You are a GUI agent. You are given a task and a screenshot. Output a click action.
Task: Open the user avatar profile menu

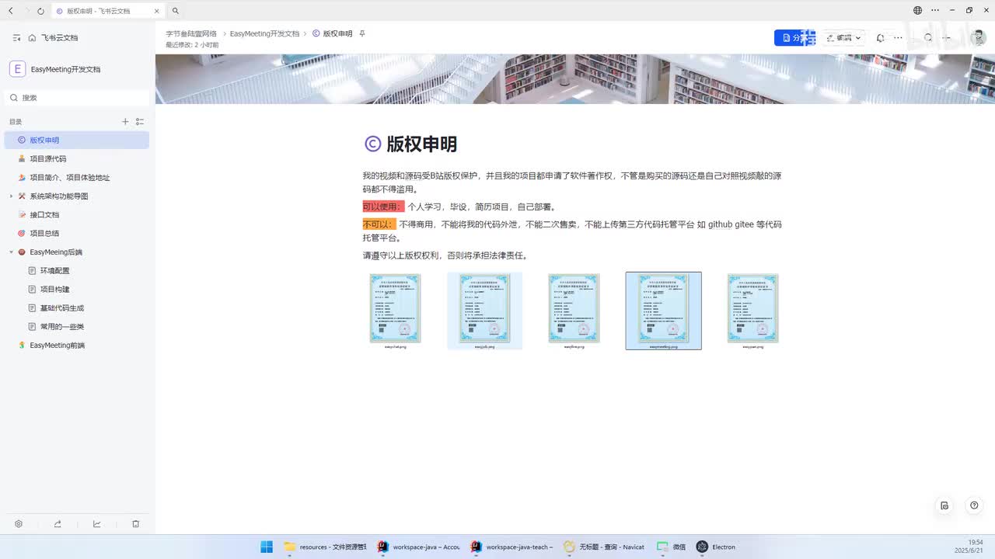click(x=979, y=36)
